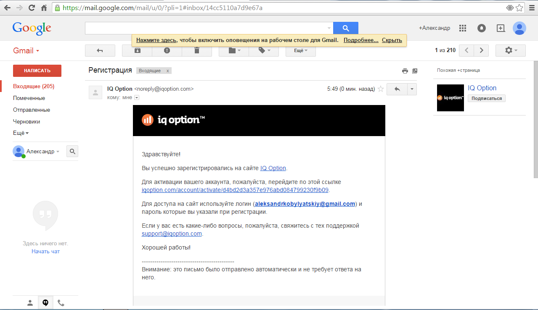This screenshot has height=310, width=538.
Task: Click the Начать чат link
Action: (x=45, y=251)
